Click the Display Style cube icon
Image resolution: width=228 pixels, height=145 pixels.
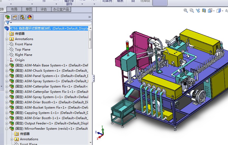(219, 11)
